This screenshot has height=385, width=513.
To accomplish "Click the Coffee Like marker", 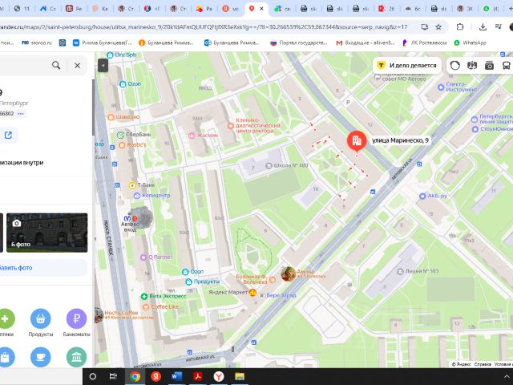I will [x=146, y=307].
